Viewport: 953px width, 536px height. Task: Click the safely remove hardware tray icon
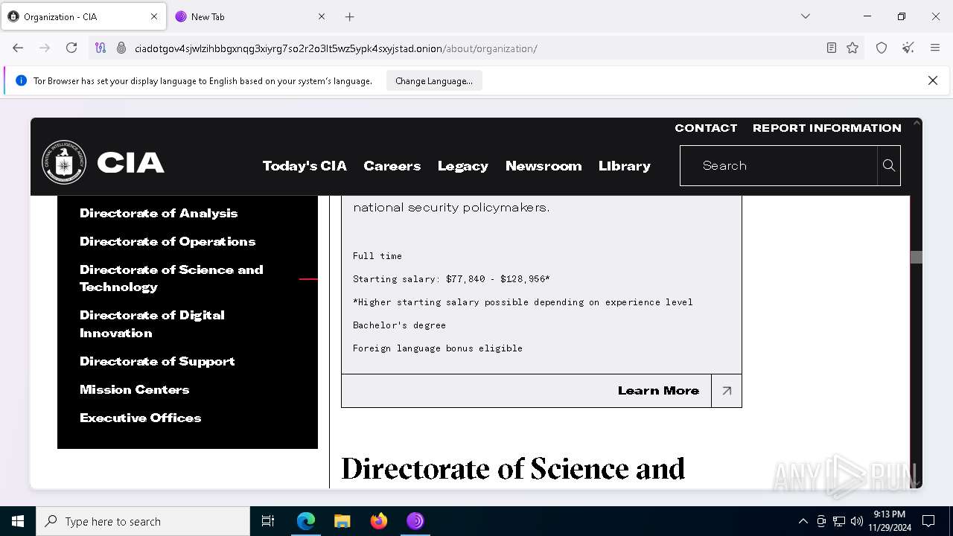click(x=821, y=521)
